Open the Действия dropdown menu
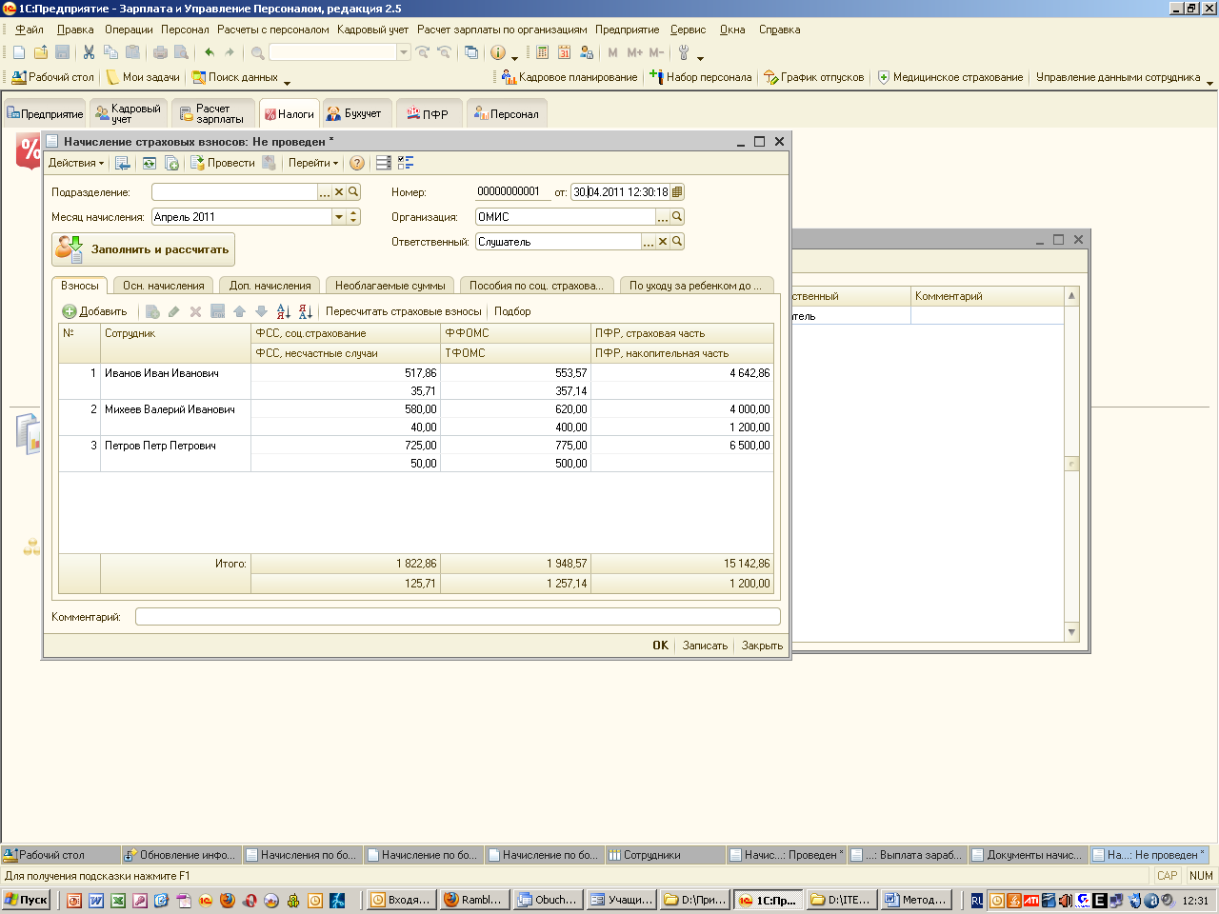1219x914 pixels. point(76,163)
